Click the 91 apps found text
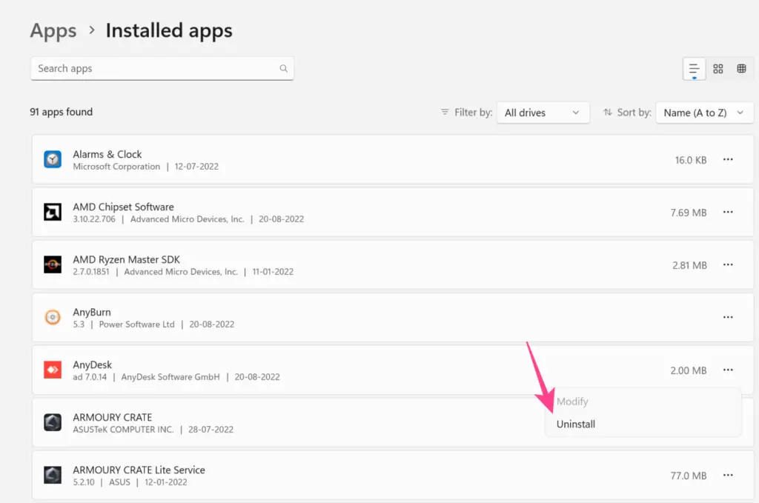The image size is (759, 503). click(x=61, y=112)
